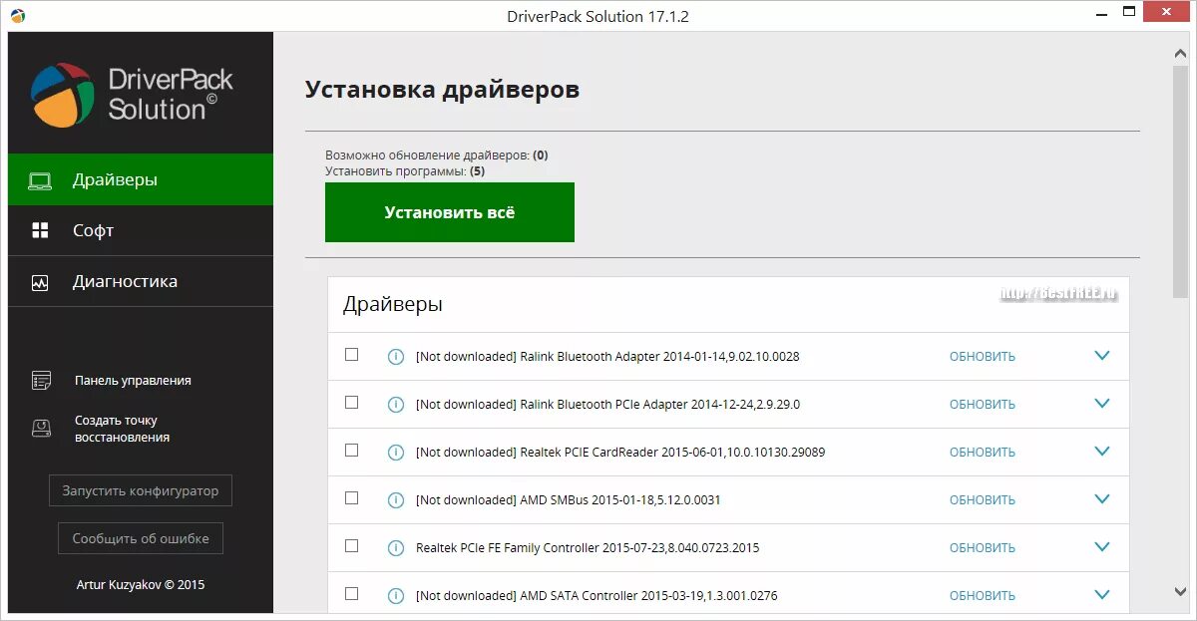Show info for Ralink Bluetooth Adapter driver

[395, 356]
